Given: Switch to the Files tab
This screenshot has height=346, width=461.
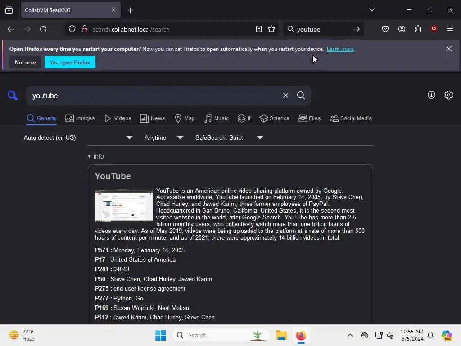Looking at the screenshot, I should click(309, 118).
